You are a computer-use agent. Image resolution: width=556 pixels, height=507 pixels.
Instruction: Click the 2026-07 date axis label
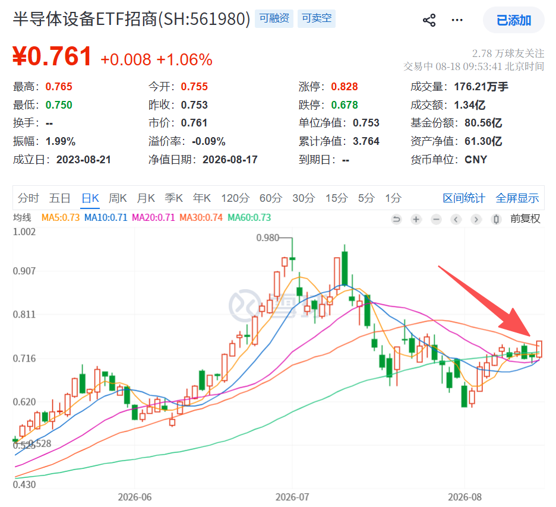click(292, 498)
